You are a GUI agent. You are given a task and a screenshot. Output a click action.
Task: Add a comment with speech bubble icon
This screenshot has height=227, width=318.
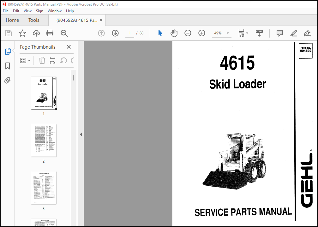pyautogui.click(x=280, y=33)
